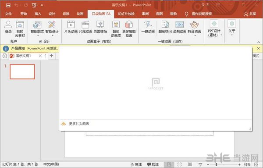
Task: Expand the PPT设计(素材) dropdown arrow
Action: [221, 35]
